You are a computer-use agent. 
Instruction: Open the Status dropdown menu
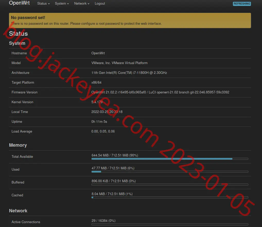pyautogui.click(x=43, y=4)
